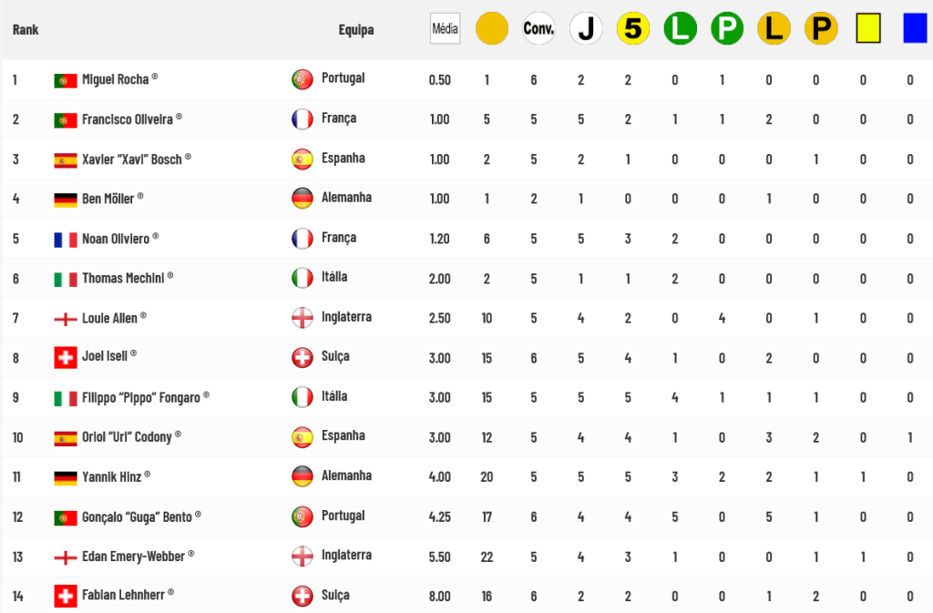Screen dimensions: 933x613
Task: Click the white J column icon
Action: [x=586, y=28]
